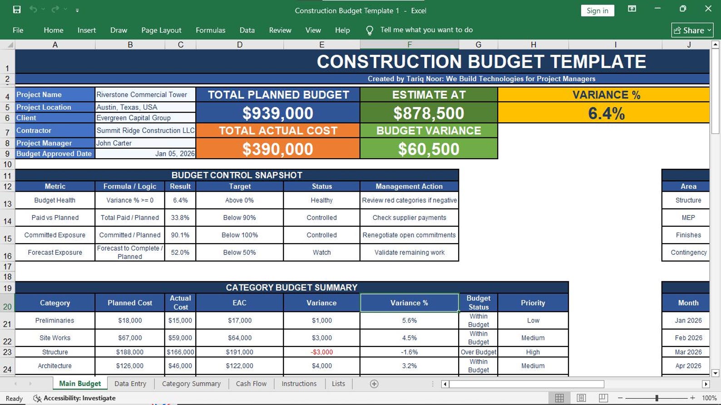Open the Draw ribbon tab
Image resolution: width=721 pixels, height=405 pixels.
pyautogui.click(x=119, y=30)
